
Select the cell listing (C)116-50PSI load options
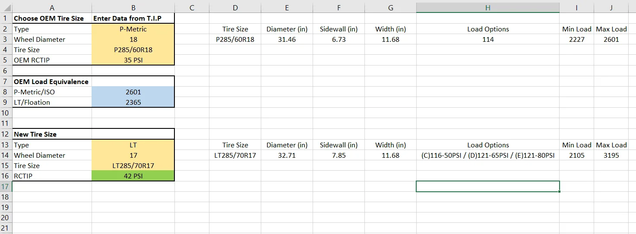487,156
